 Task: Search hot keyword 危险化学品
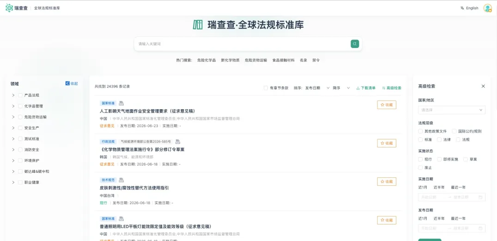[x=206, y=60]
